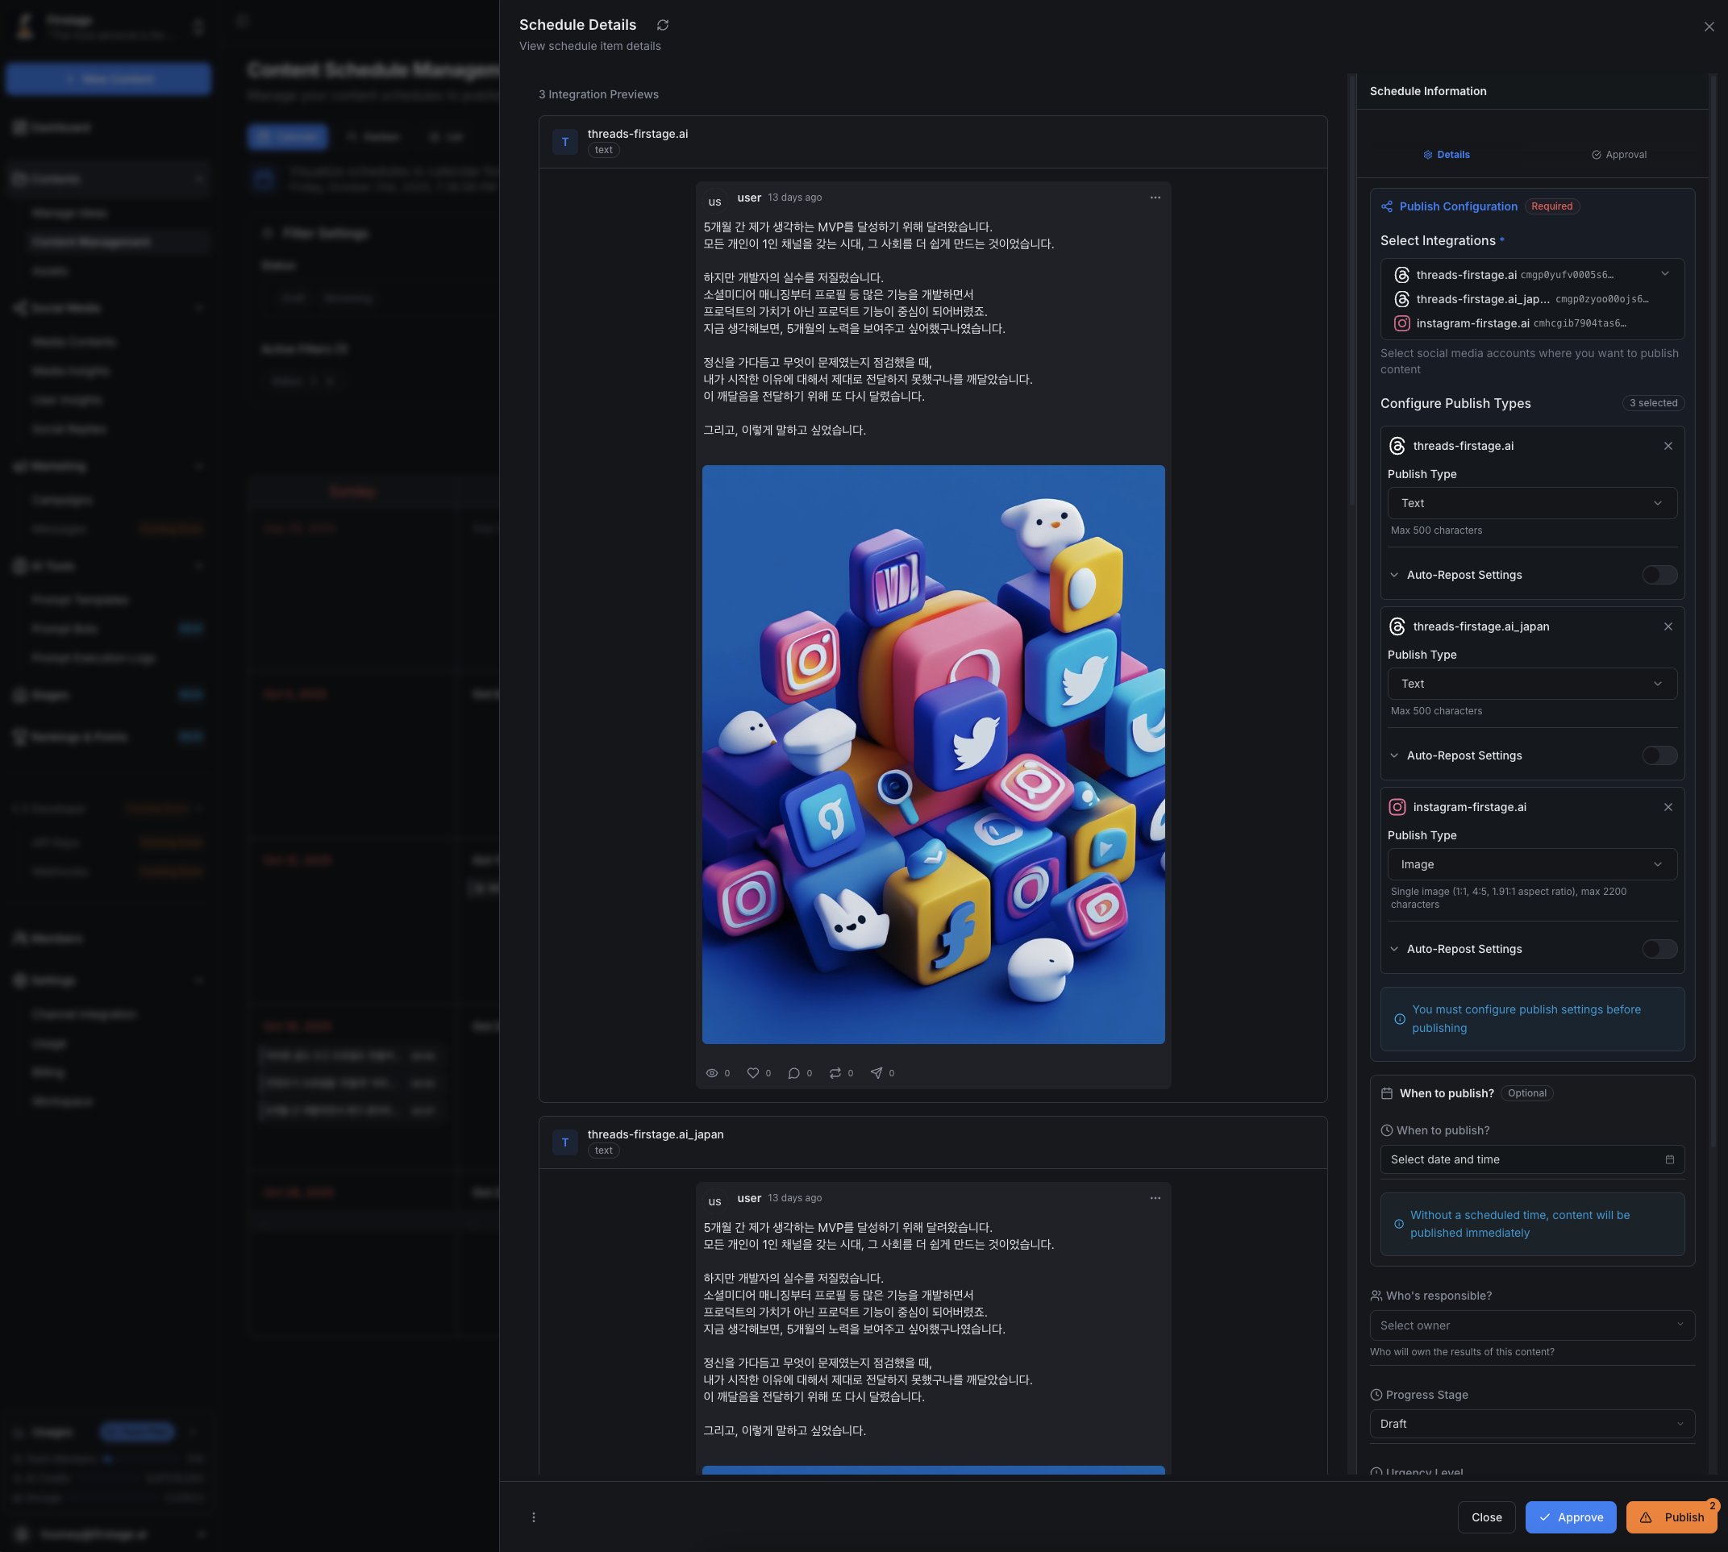Click the Select date and time field

(x=1531, y=1159)
